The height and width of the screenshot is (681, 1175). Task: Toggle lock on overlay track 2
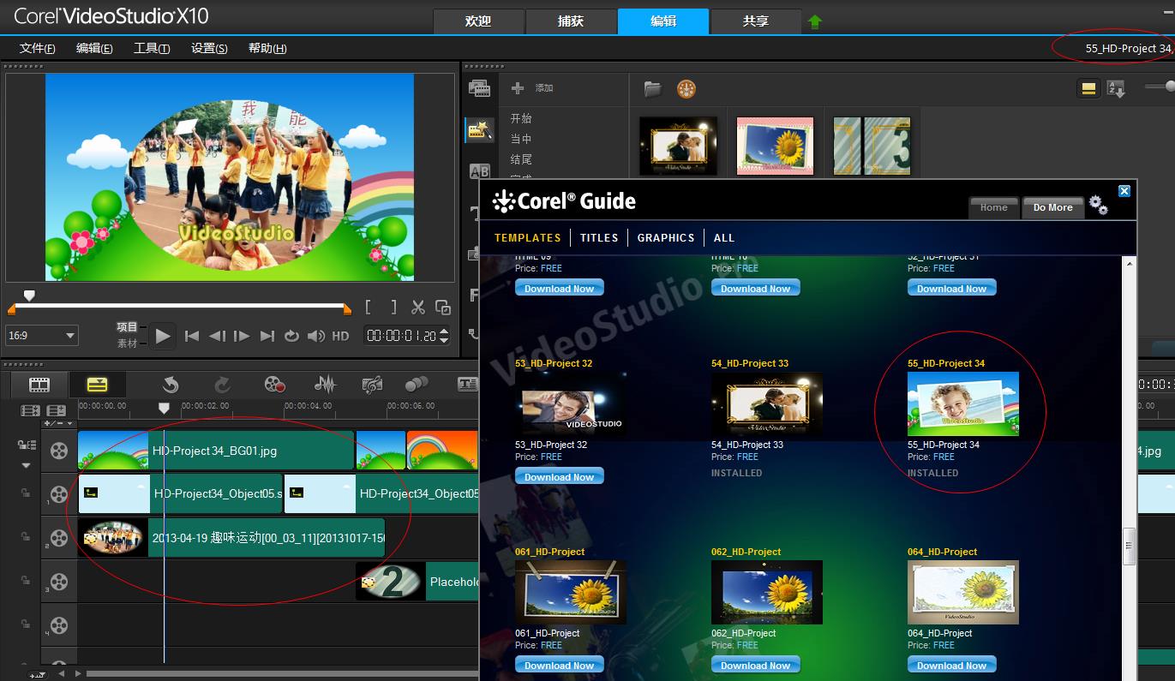pos(26,536)
